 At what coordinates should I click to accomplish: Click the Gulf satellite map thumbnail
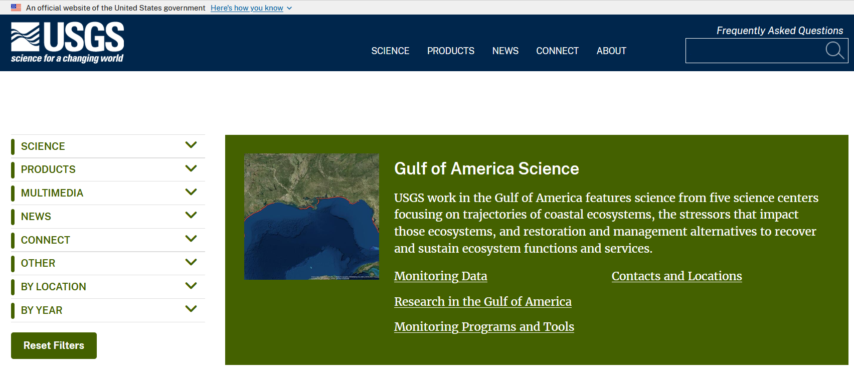(311, 217)
